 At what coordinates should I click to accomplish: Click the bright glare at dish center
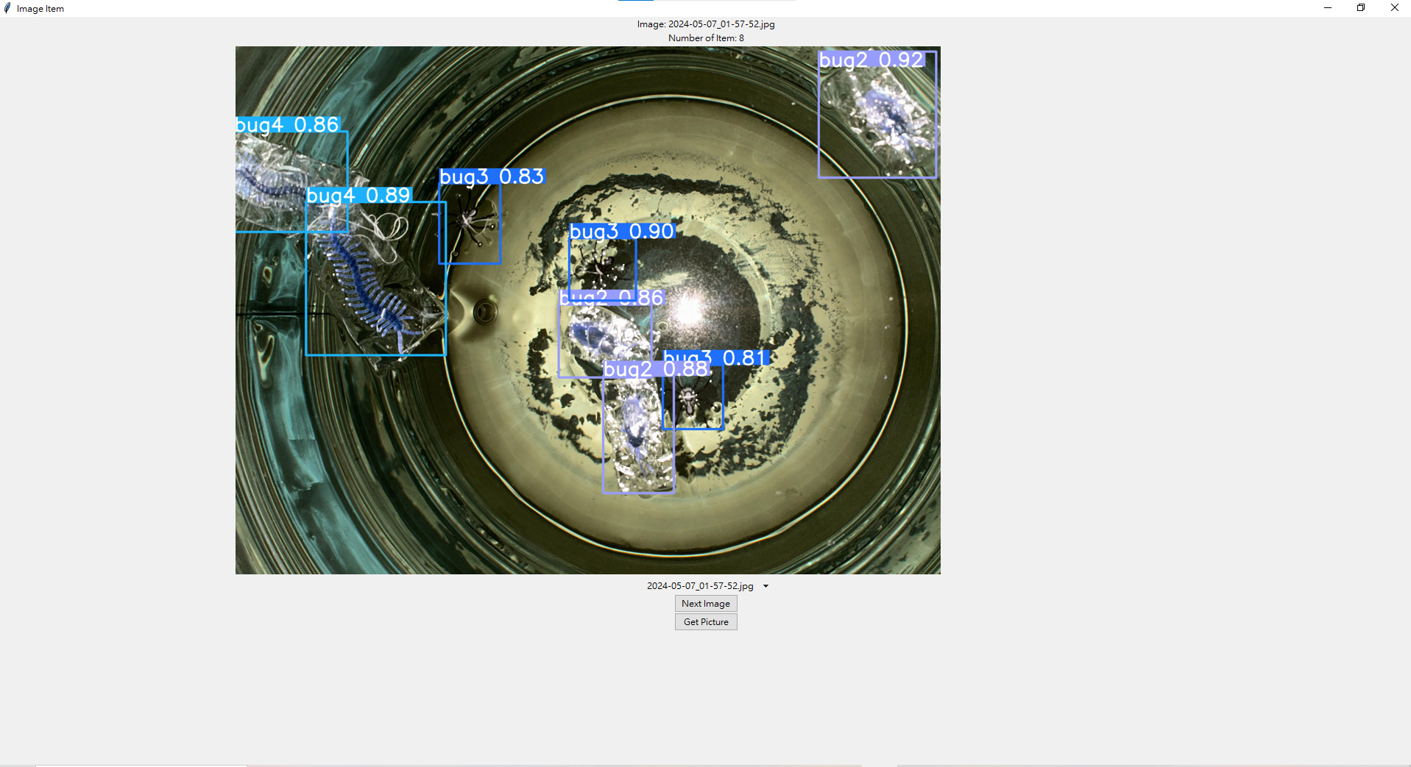689,310
